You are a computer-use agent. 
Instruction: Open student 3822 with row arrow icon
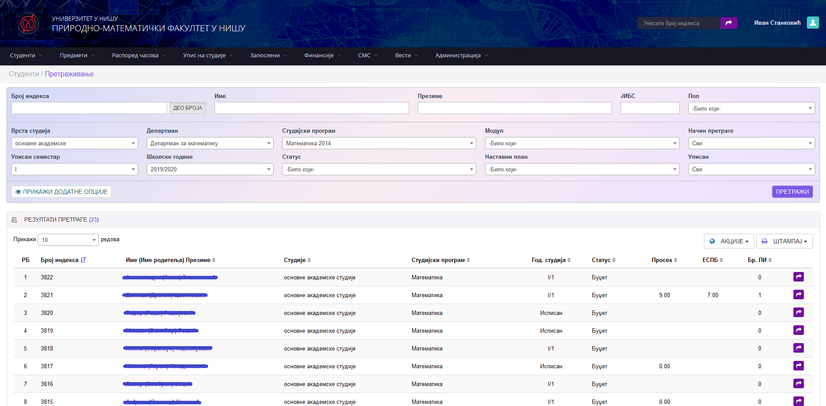[798, 277]
